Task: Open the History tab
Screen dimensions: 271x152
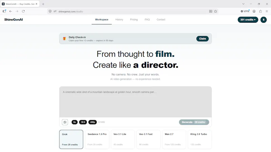Action: 119,20
